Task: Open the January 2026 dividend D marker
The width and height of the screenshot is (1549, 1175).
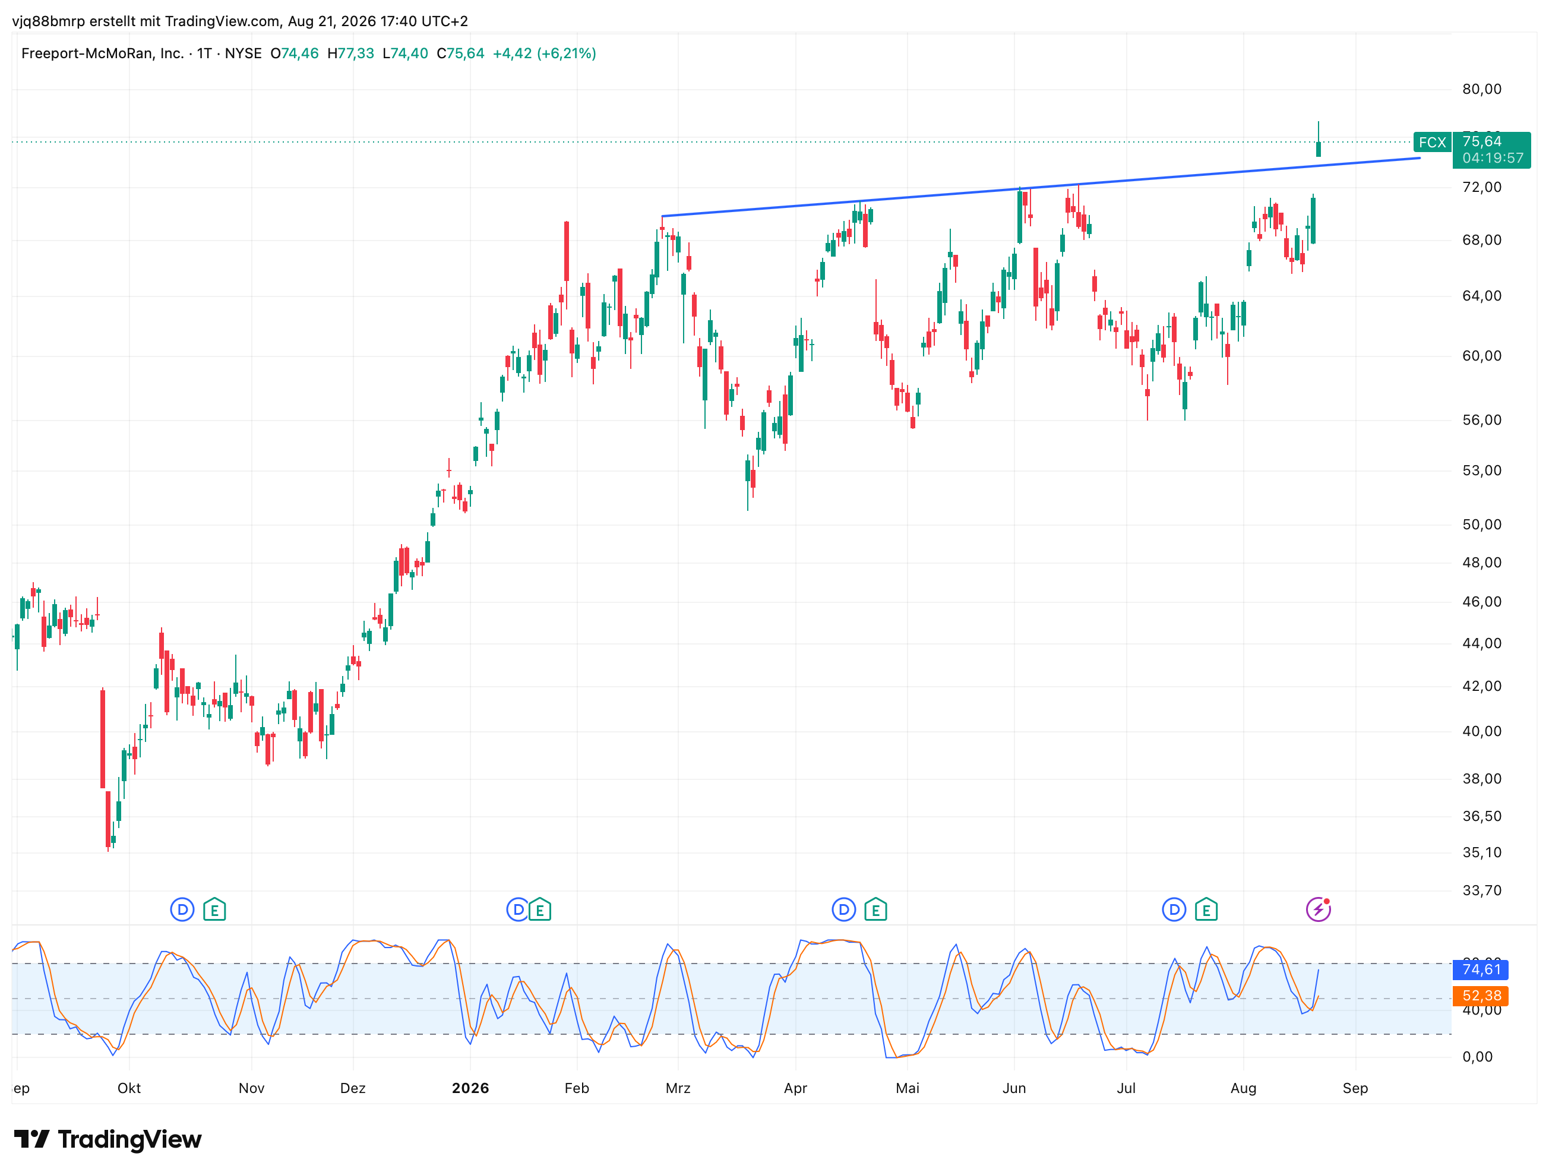Action: click(x=517, y=909)
